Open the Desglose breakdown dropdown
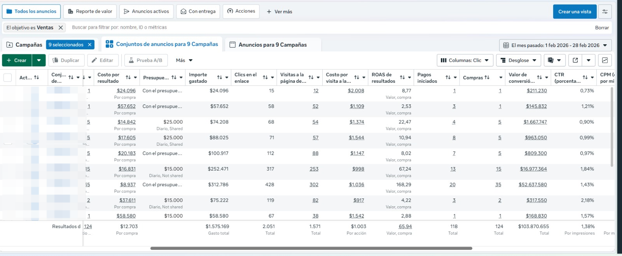622x256 pixels. [519, 60]
